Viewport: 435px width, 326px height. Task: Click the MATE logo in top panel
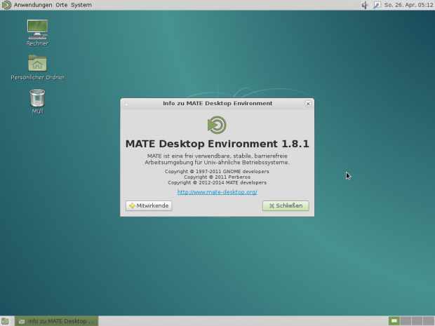(x=6, y=5)
